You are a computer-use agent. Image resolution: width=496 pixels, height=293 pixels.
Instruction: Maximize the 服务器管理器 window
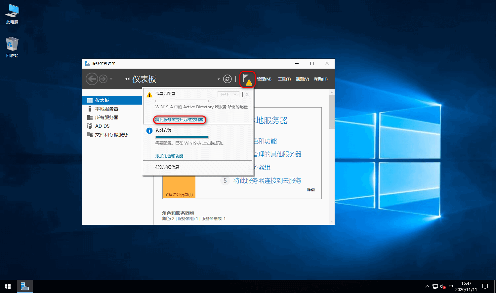[x=312, y=63]
